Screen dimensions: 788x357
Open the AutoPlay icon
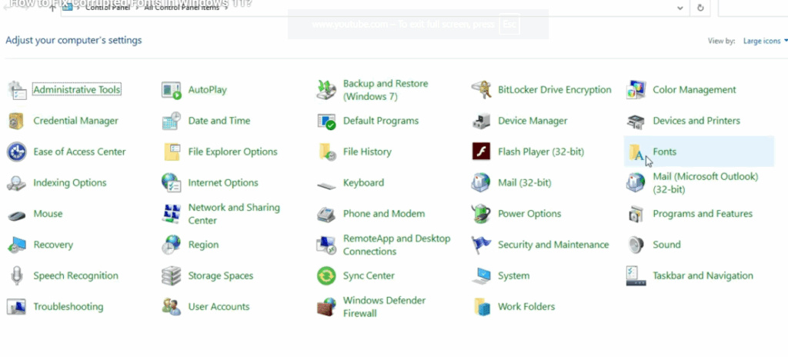[x=172, y=90]
